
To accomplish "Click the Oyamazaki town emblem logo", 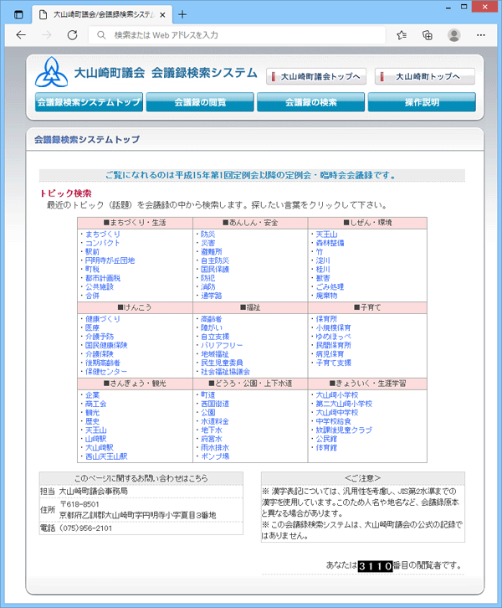I will coord(52,73).
